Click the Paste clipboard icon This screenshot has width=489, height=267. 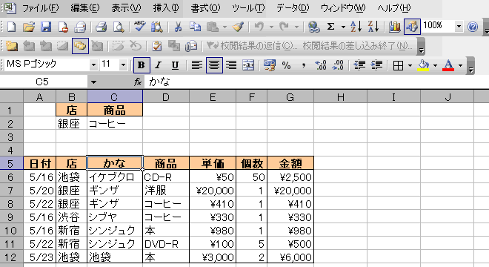213,27
